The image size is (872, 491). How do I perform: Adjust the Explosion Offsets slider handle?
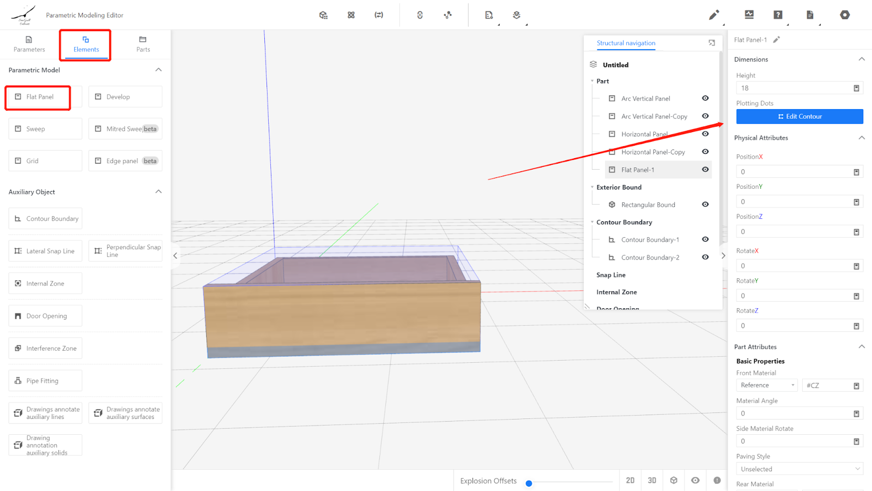(x=529, y=483)
